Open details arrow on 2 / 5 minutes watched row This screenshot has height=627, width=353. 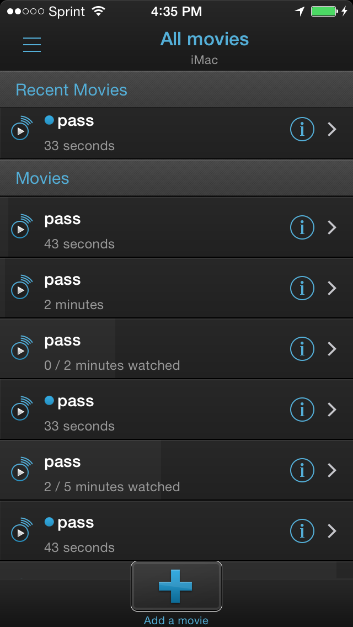click(332, 470)
